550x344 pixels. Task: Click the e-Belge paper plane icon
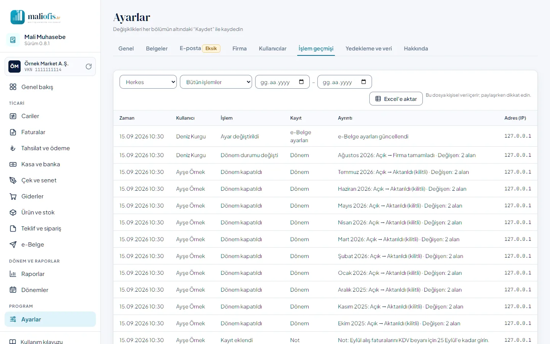13,245
